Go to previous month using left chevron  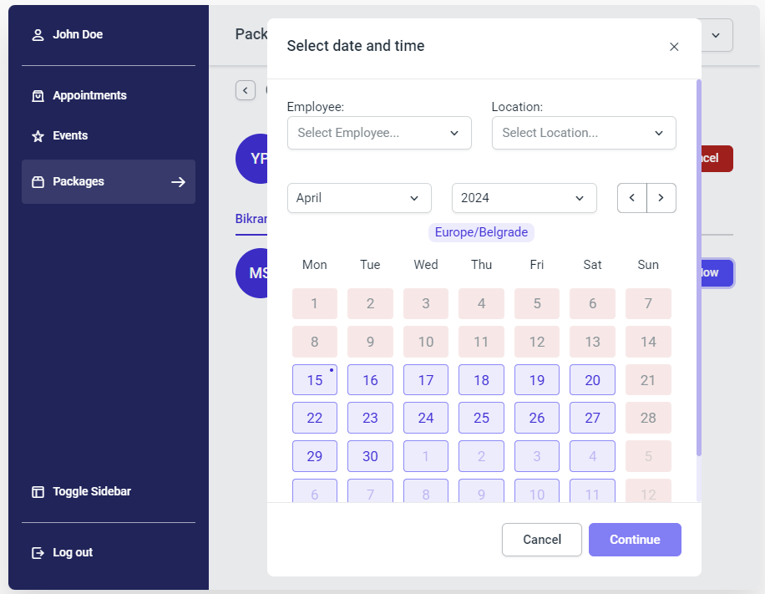coord(632,198)
